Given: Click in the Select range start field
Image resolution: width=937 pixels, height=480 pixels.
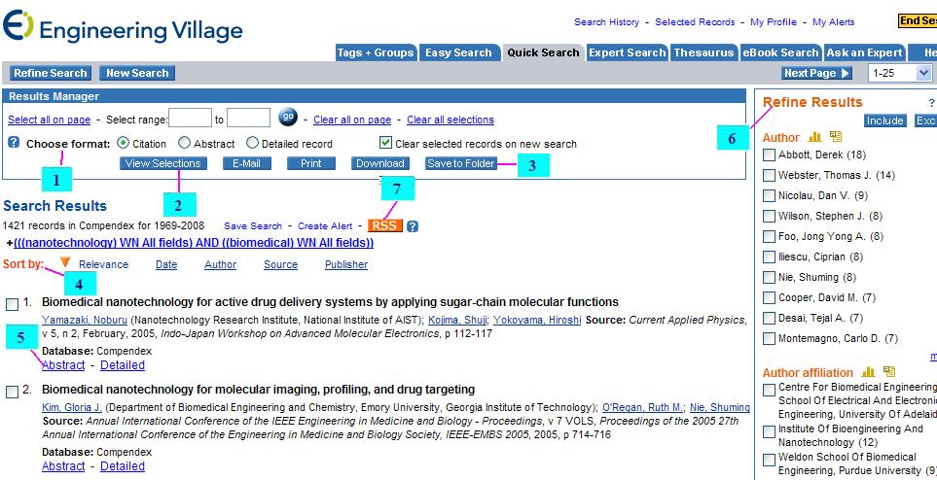Looking at the screenshot, I should [x=190, y=119].
